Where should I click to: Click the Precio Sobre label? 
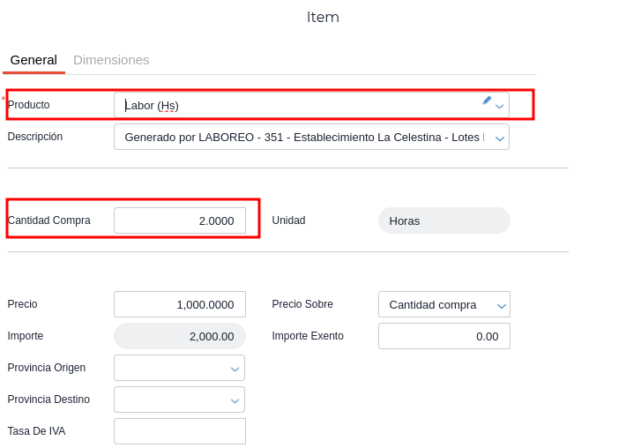(302, 304)
